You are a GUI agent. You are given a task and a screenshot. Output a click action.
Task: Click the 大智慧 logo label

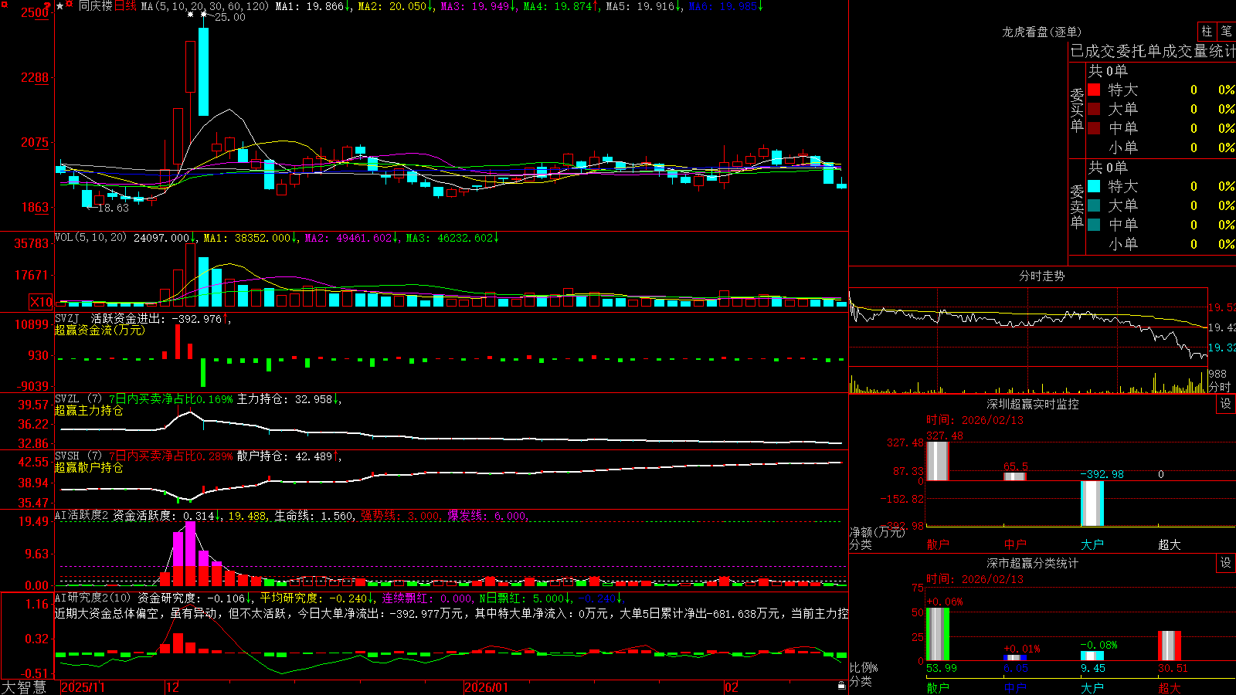[24, 687]
